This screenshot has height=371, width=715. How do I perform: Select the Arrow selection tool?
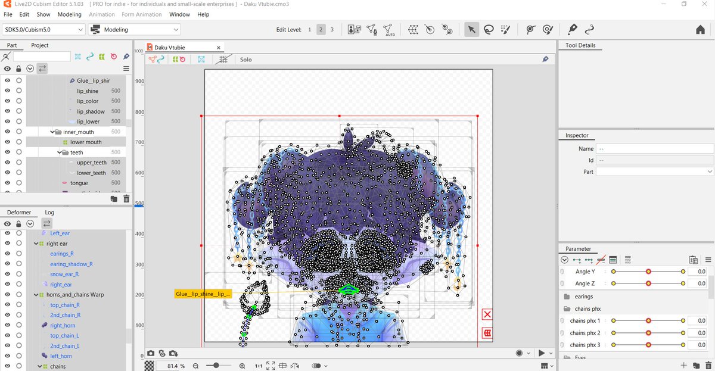pyautogui.click(x=472, y=29)
